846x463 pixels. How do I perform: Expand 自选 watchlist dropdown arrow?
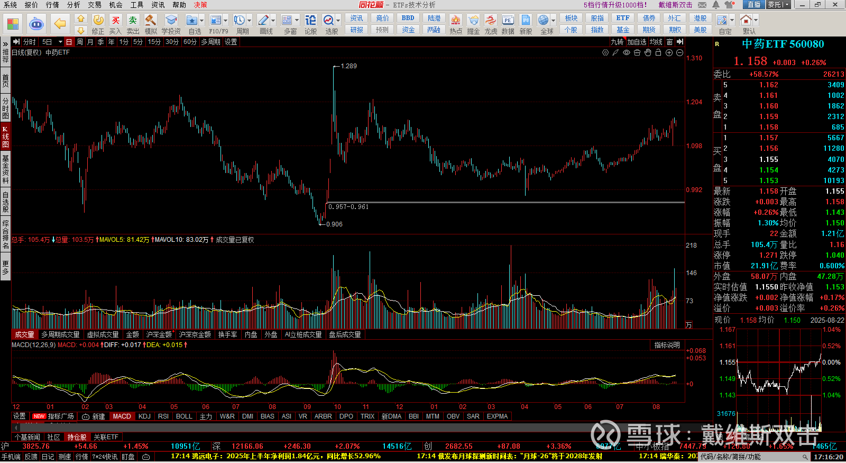[x=202, y=21]
